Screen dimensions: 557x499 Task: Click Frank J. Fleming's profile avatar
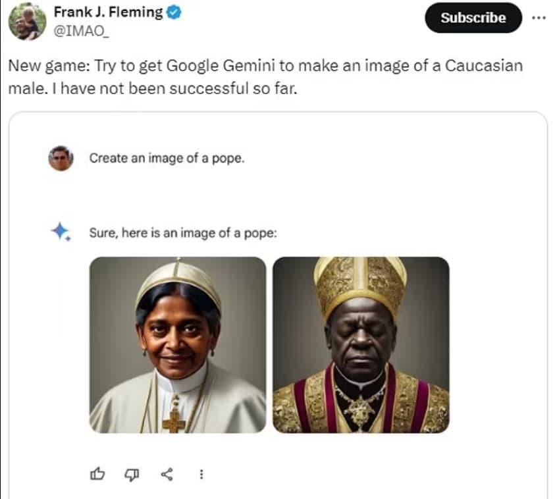[27, 20]
